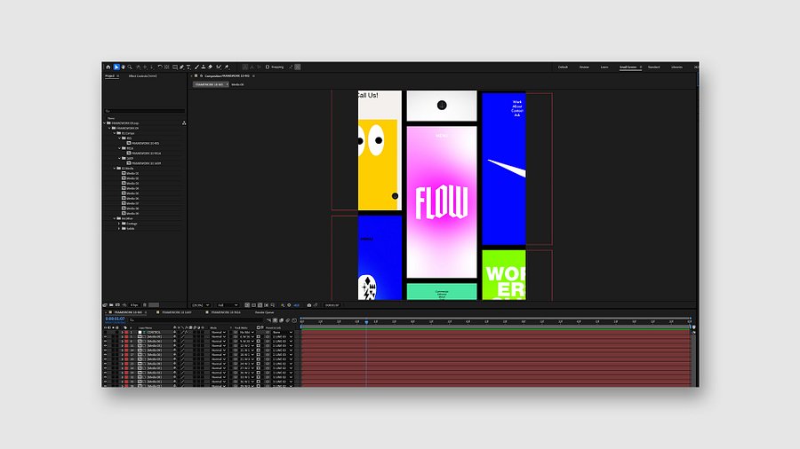Switch to the Libraries workspace
Image resolution: width=800 pixels, height=449 pixels.
676,67
